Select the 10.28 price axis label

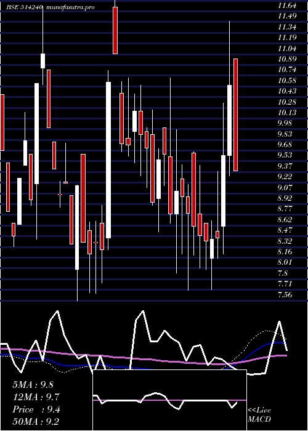[287, 102]
